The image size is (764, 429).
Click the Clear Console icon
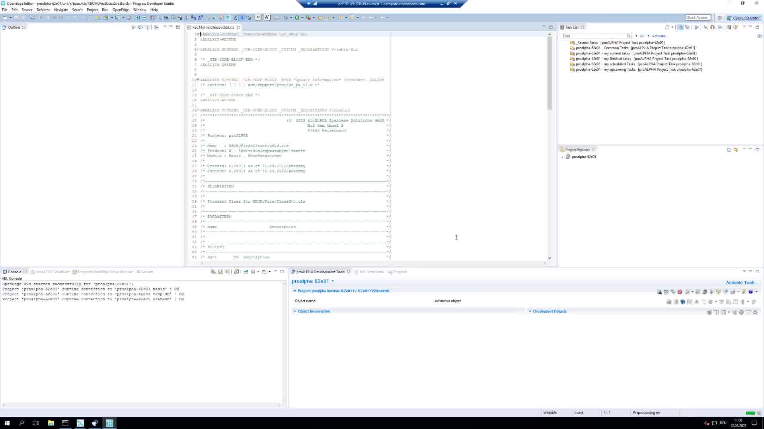(213, 272)
